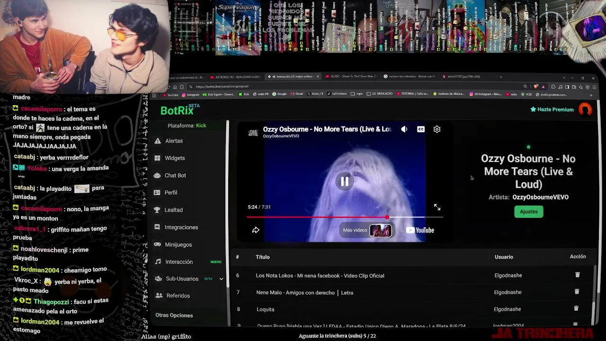The width and height of the screenshot is (606, 341).
Task: Click the Plataforma: Kick label
Action: (x=187, y=126)
